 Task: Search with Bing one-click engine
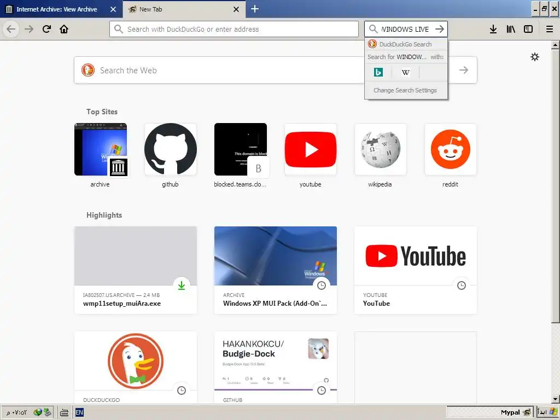[x=378, y=72]
